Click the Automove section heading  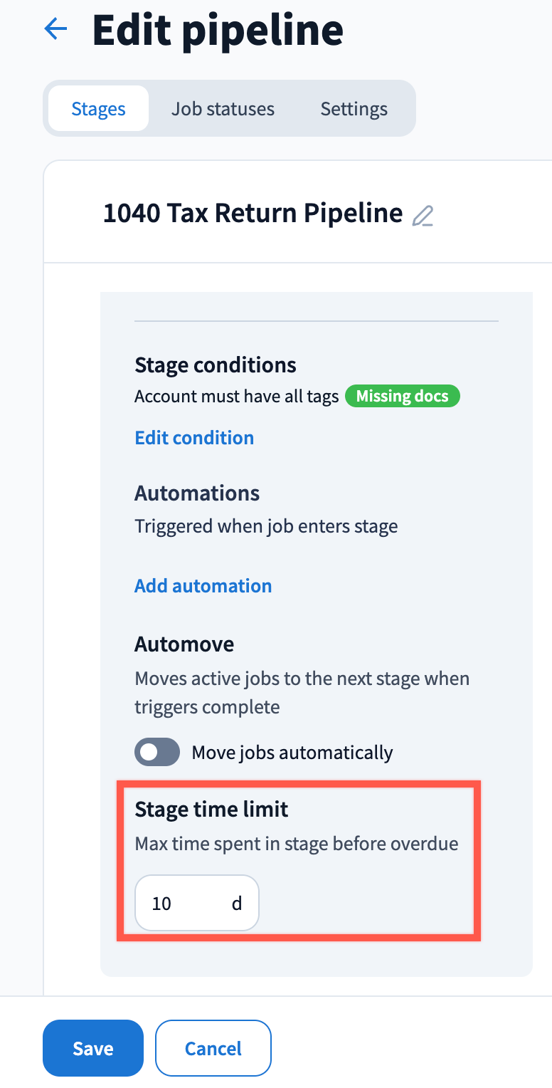pyautogui.click(x=184, y=644)
